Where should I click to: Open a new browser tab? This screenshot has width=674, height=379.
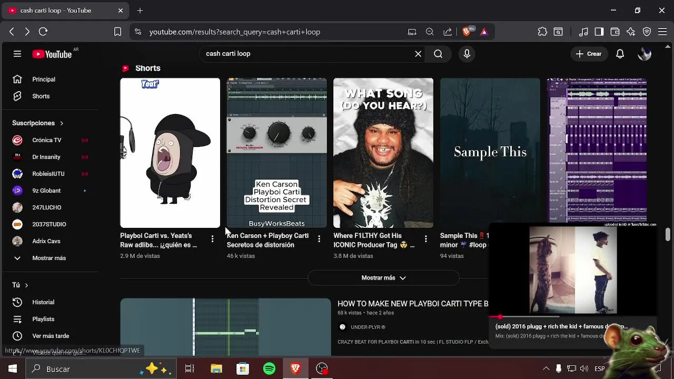[x=140, y=11]
